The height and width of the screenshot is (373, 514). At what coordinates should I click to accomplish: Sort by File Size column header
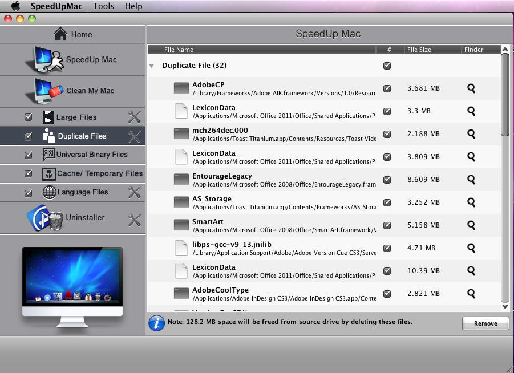click(432, 50)
